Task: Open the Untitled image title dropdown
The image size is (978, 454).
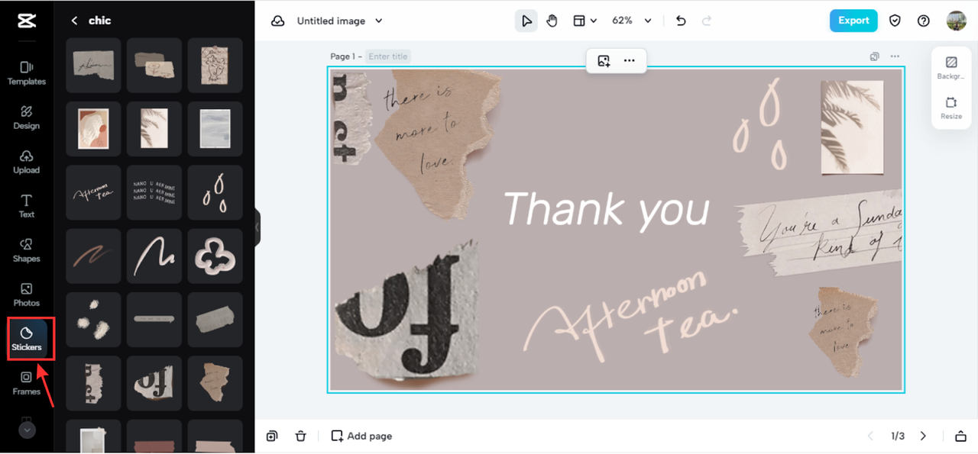Action: click(x=340, y=21)
